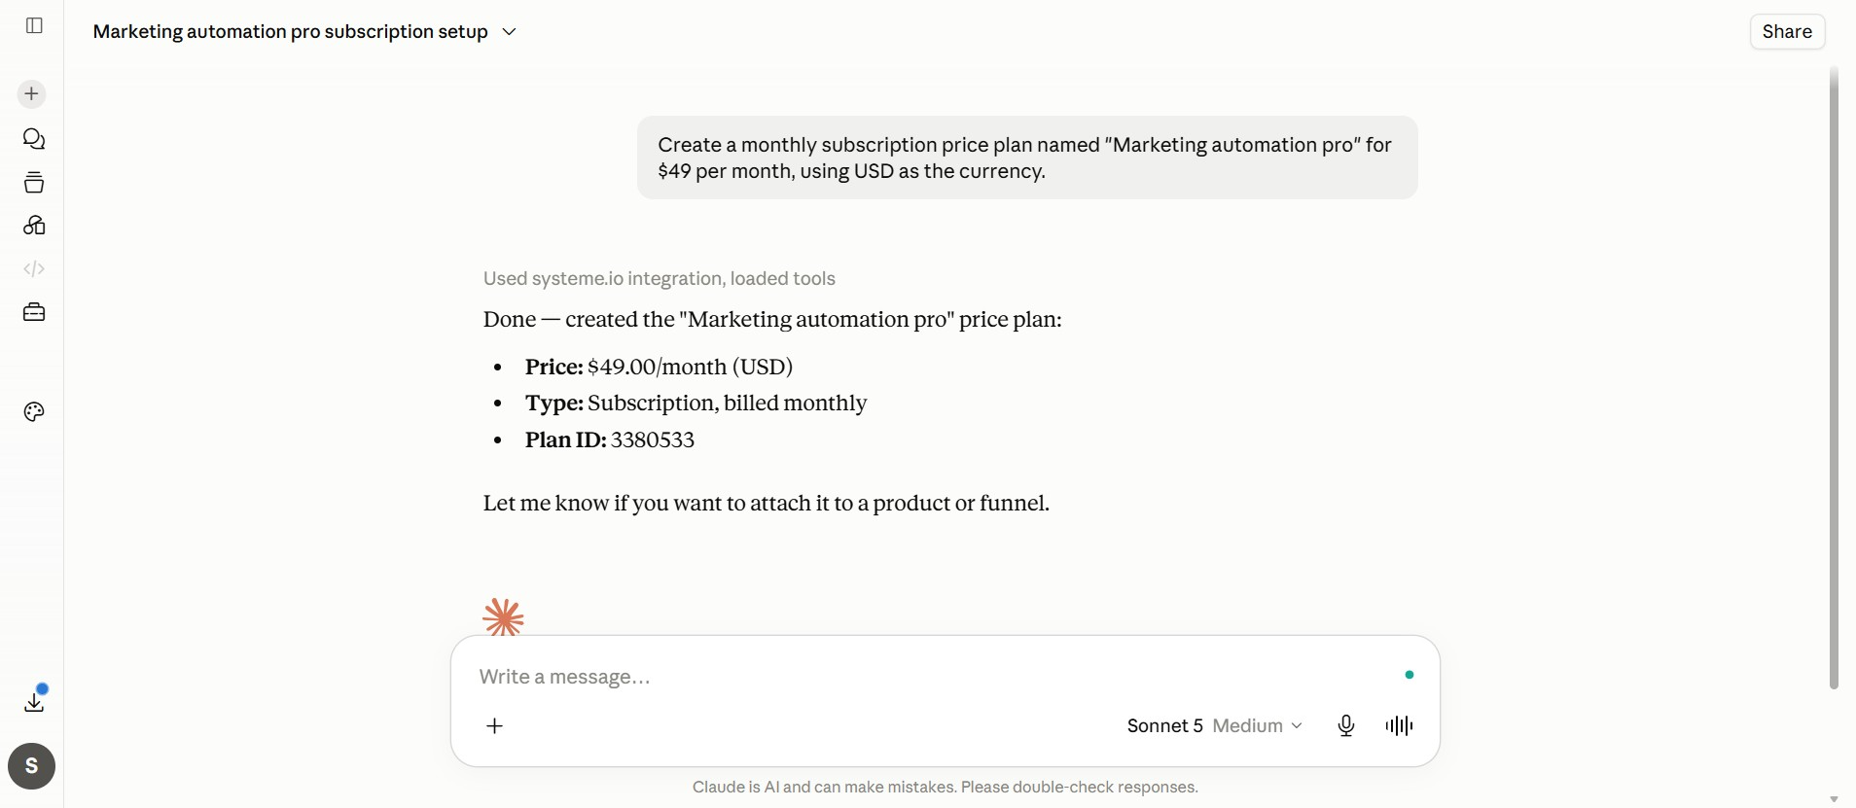Open the Projects stack icon
The width and height of the screenshot is (1856, 808).
34,183
